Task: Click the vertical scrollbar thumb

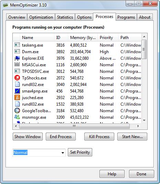Action: point(144,49)
